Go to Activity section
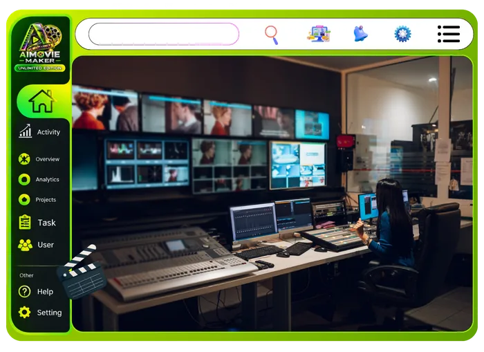This screenshot has width=484, height=352. pos(48,132)
